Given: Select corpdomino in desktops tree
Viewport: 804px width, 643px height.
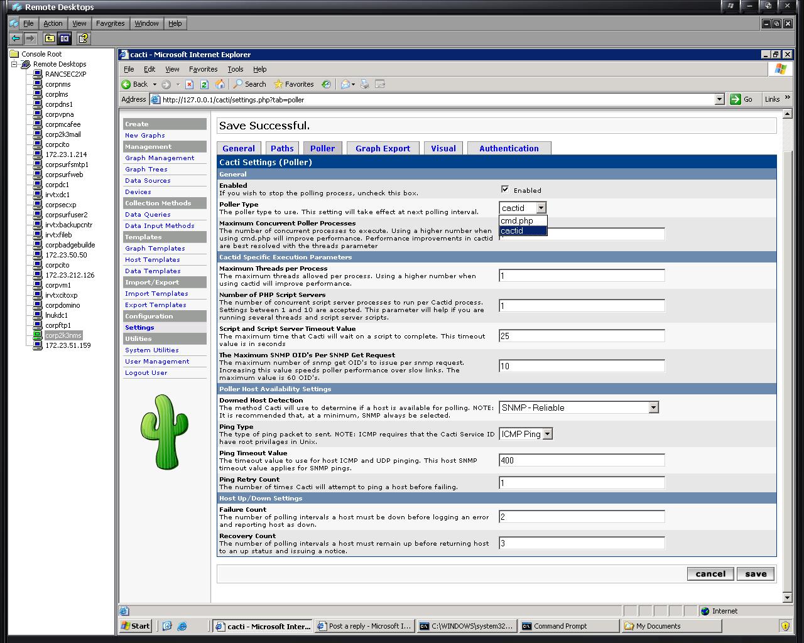Looking at the screenshot, I should [62, 305].
